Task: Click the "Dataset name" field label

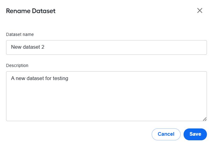Action: [20, 34]
